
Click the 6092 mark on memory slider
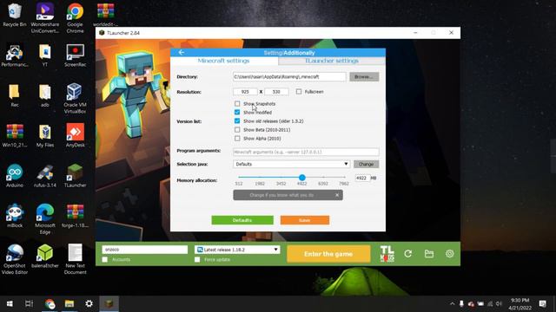(x=323, y=184)
